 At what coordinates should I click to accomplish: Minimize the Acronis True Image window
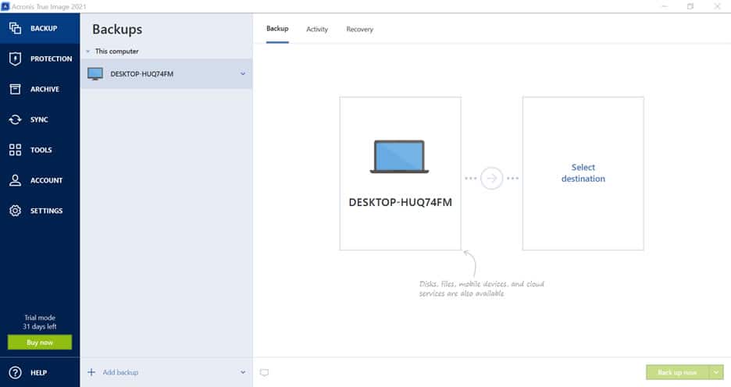click(x=665, y=6)
